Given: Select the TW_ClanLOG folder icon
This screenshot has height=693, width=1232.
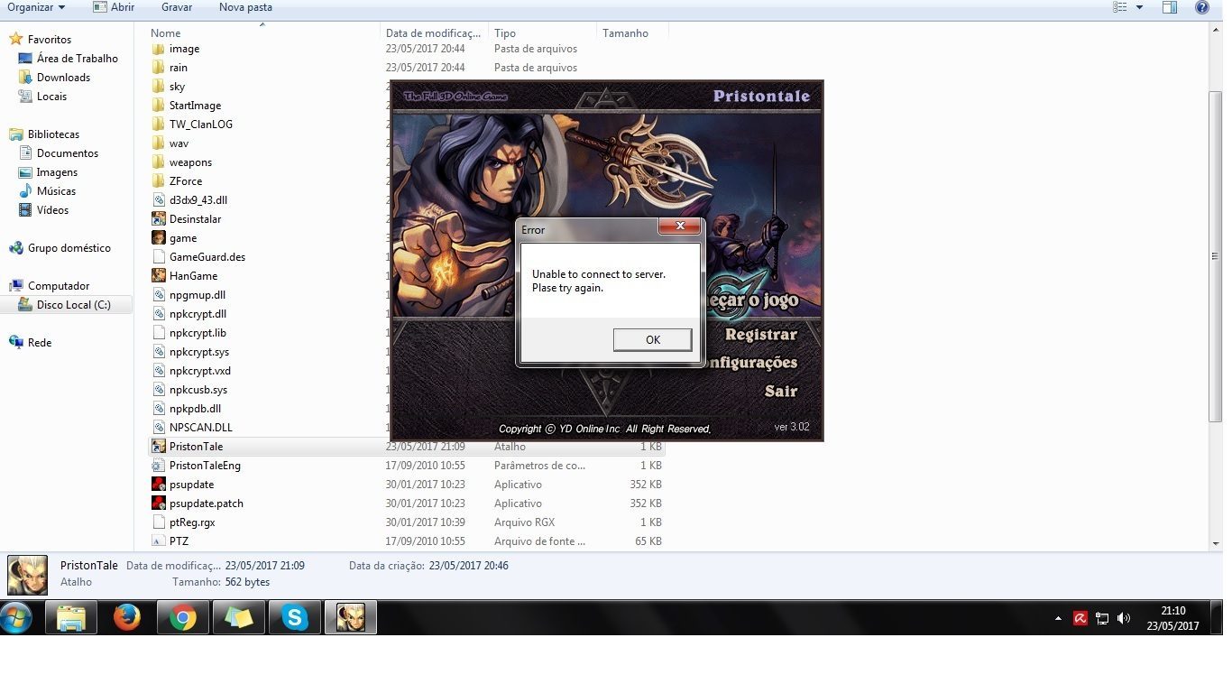Looking at the screenshot, I should [159, 125].
